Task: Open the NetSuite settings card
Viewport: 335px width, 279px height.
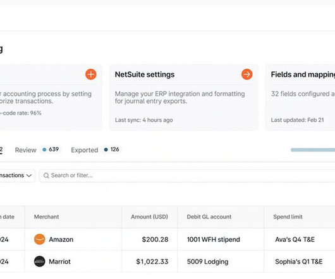Action: tap(183, 97)
